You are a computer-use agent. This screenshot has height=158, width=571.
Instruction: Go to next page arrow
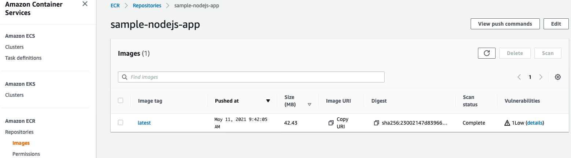pos(541,77)
